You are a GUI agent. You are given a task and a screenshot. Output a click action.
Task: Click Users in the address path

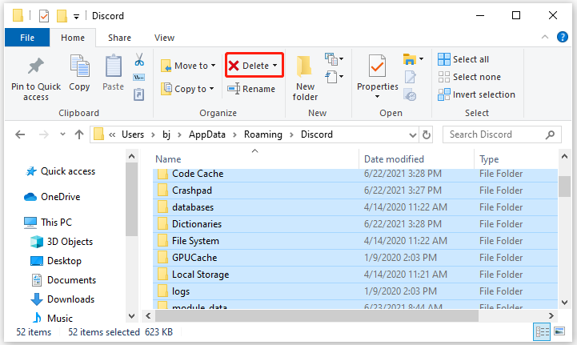click(133, 134)
